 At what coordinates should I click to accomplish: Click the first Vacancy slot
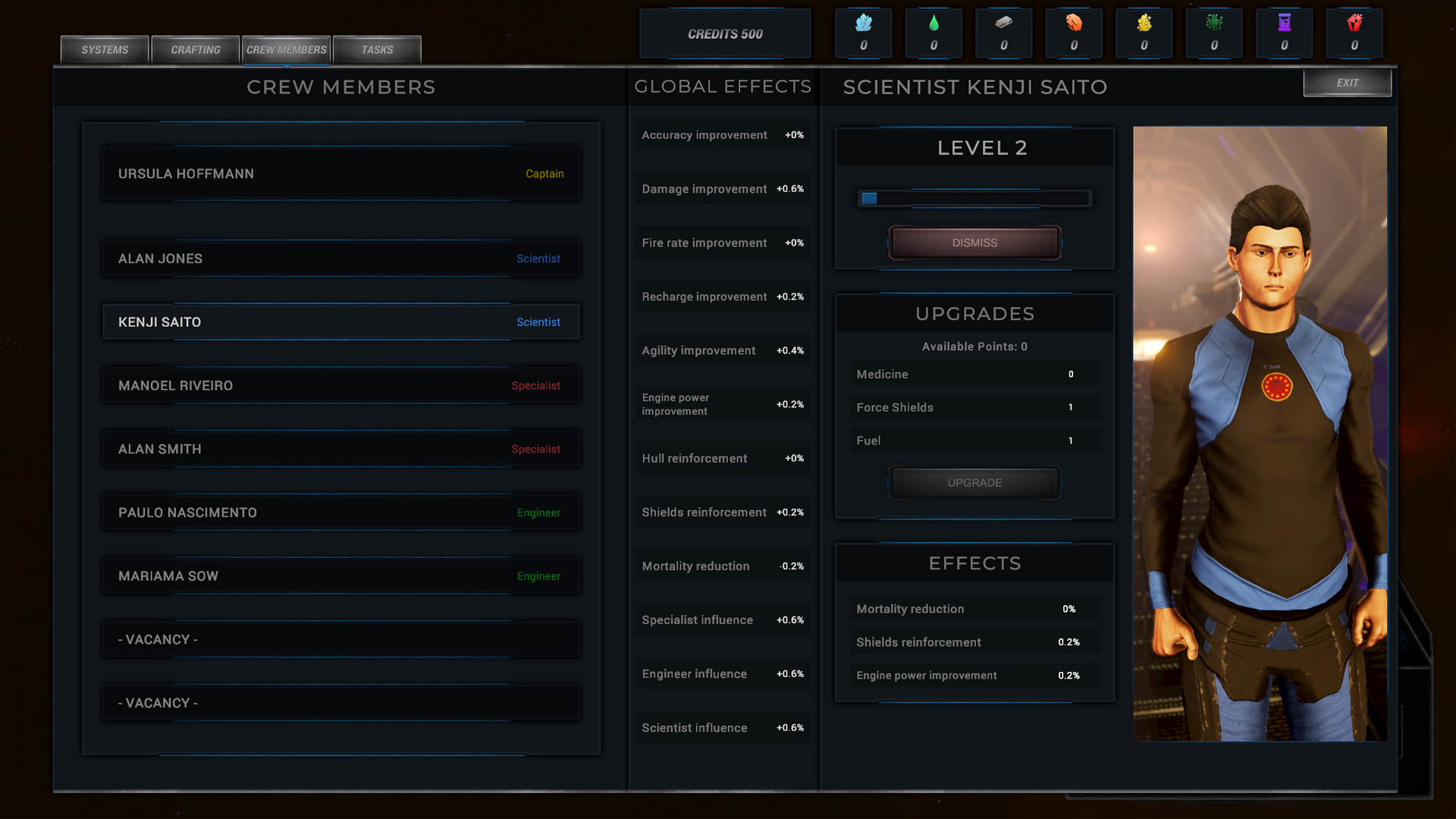(341, 639)
